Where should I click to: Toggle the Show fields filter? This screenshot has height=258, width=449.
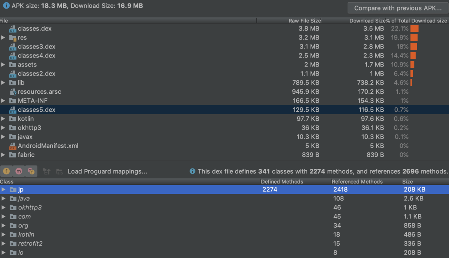pos(6,171)
